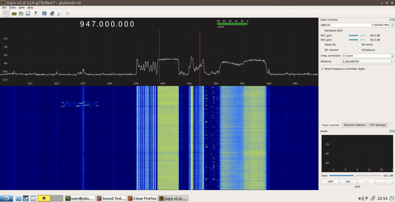This screenshot has height=202, width=395.
Task: Open the bookmarks icon in toolbar
Action: click(x=36, y=14)
